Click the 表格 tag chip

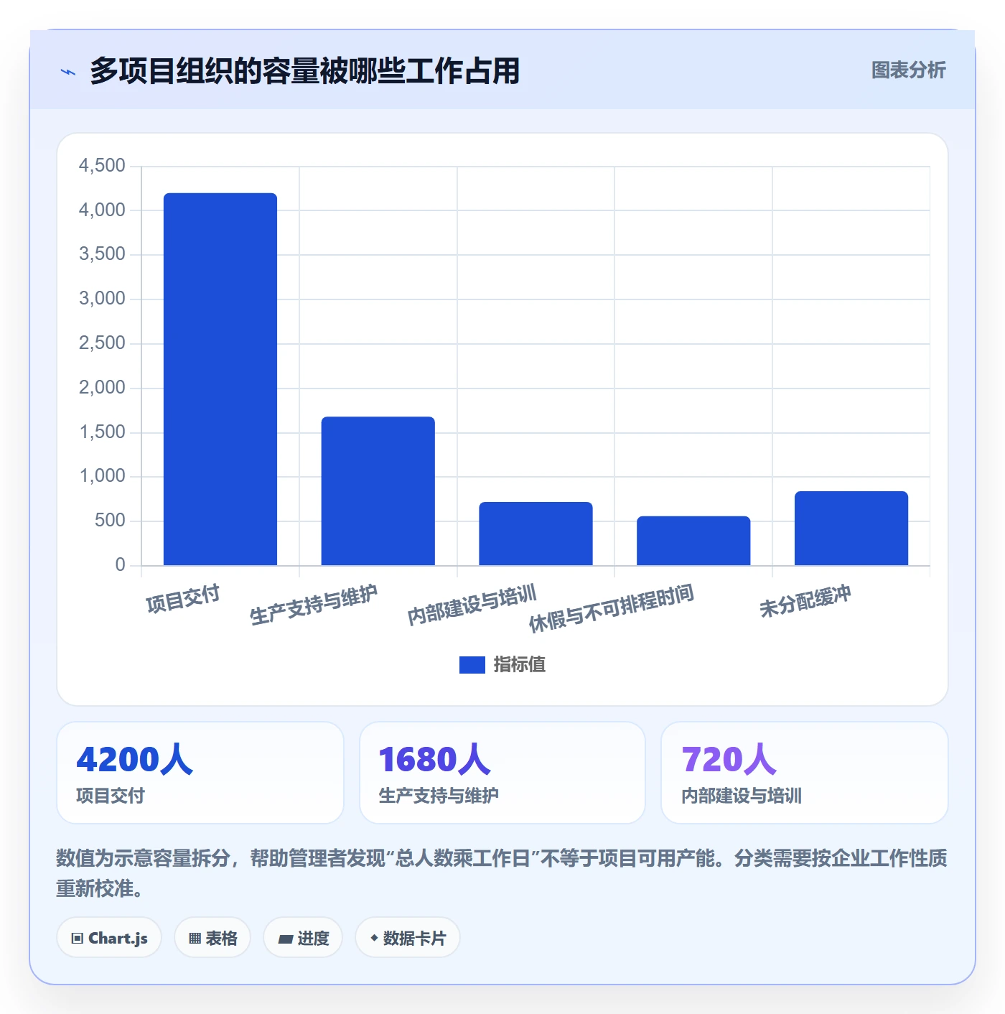212,938
